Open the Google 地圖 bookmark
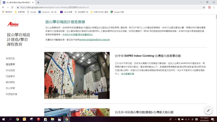The image size is (217, 122). tap(117, 12)
